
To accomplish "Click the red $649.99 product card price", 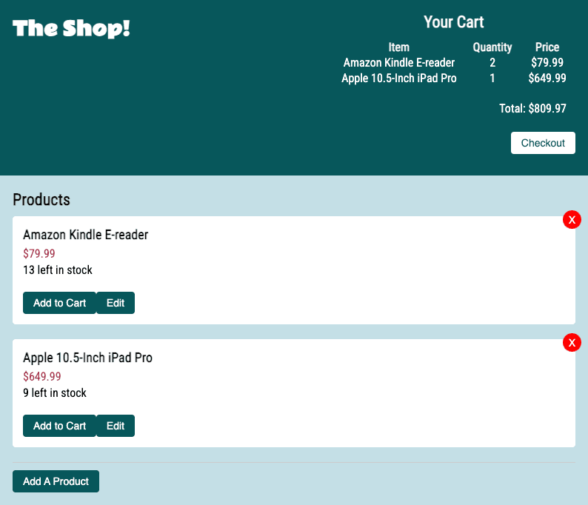I will [x=42, y=376].
